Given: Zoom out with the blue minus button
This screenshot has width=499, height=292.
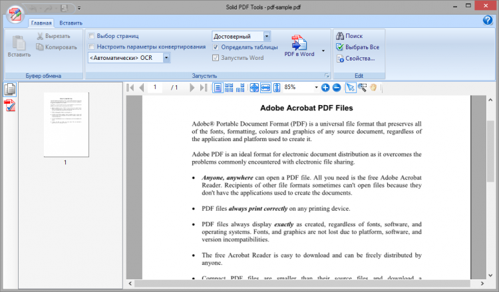Looking at the screenshot, I should click(x=337, y=88).
